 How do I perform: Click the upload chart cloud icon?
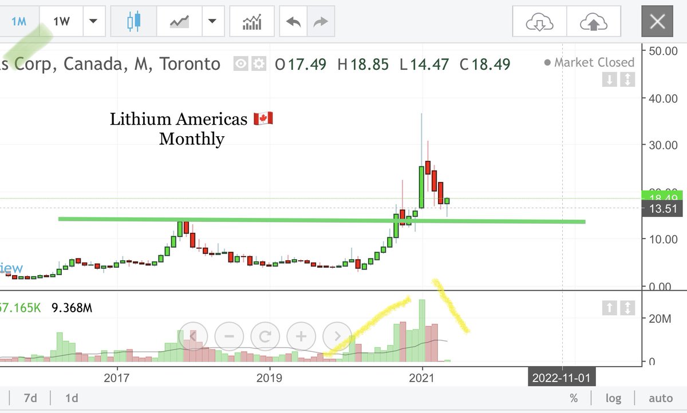594,21
